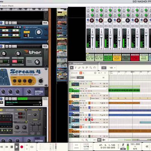Image resolution: width=151 pixels, height=151 pixels.
Task: Select the arrow Selection tool in Sequencer
Action: point(72,68)
